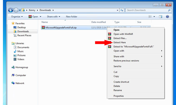Image resolution: width=176 pixels, height=105 pixels.
Task: Select Kenny in the address path
Action: pos(32,10)
